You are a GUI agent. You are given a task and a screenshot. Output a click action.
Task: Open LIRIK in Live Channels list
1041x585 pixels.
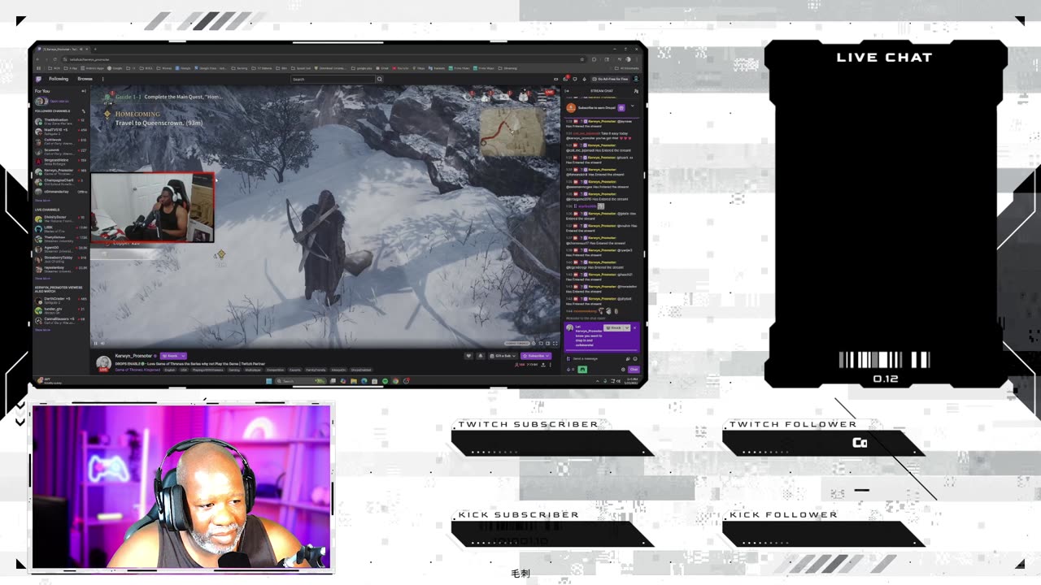61,228
